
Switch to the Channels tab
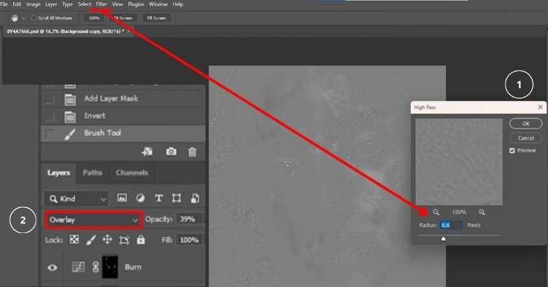tap(132, 173)
